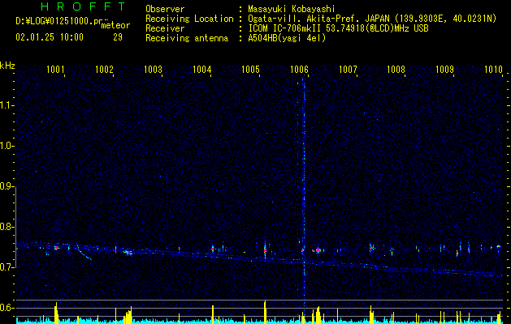Click the 0.6 kHz frequency axis label
511x324 pixels.
6,308
